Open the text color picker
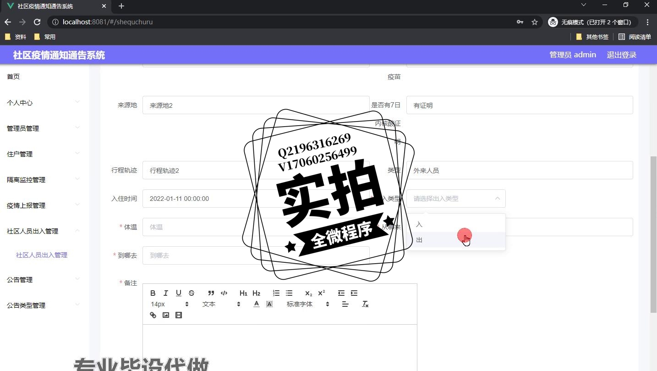This screenshot has width=657, height=371. click(257, 304)
